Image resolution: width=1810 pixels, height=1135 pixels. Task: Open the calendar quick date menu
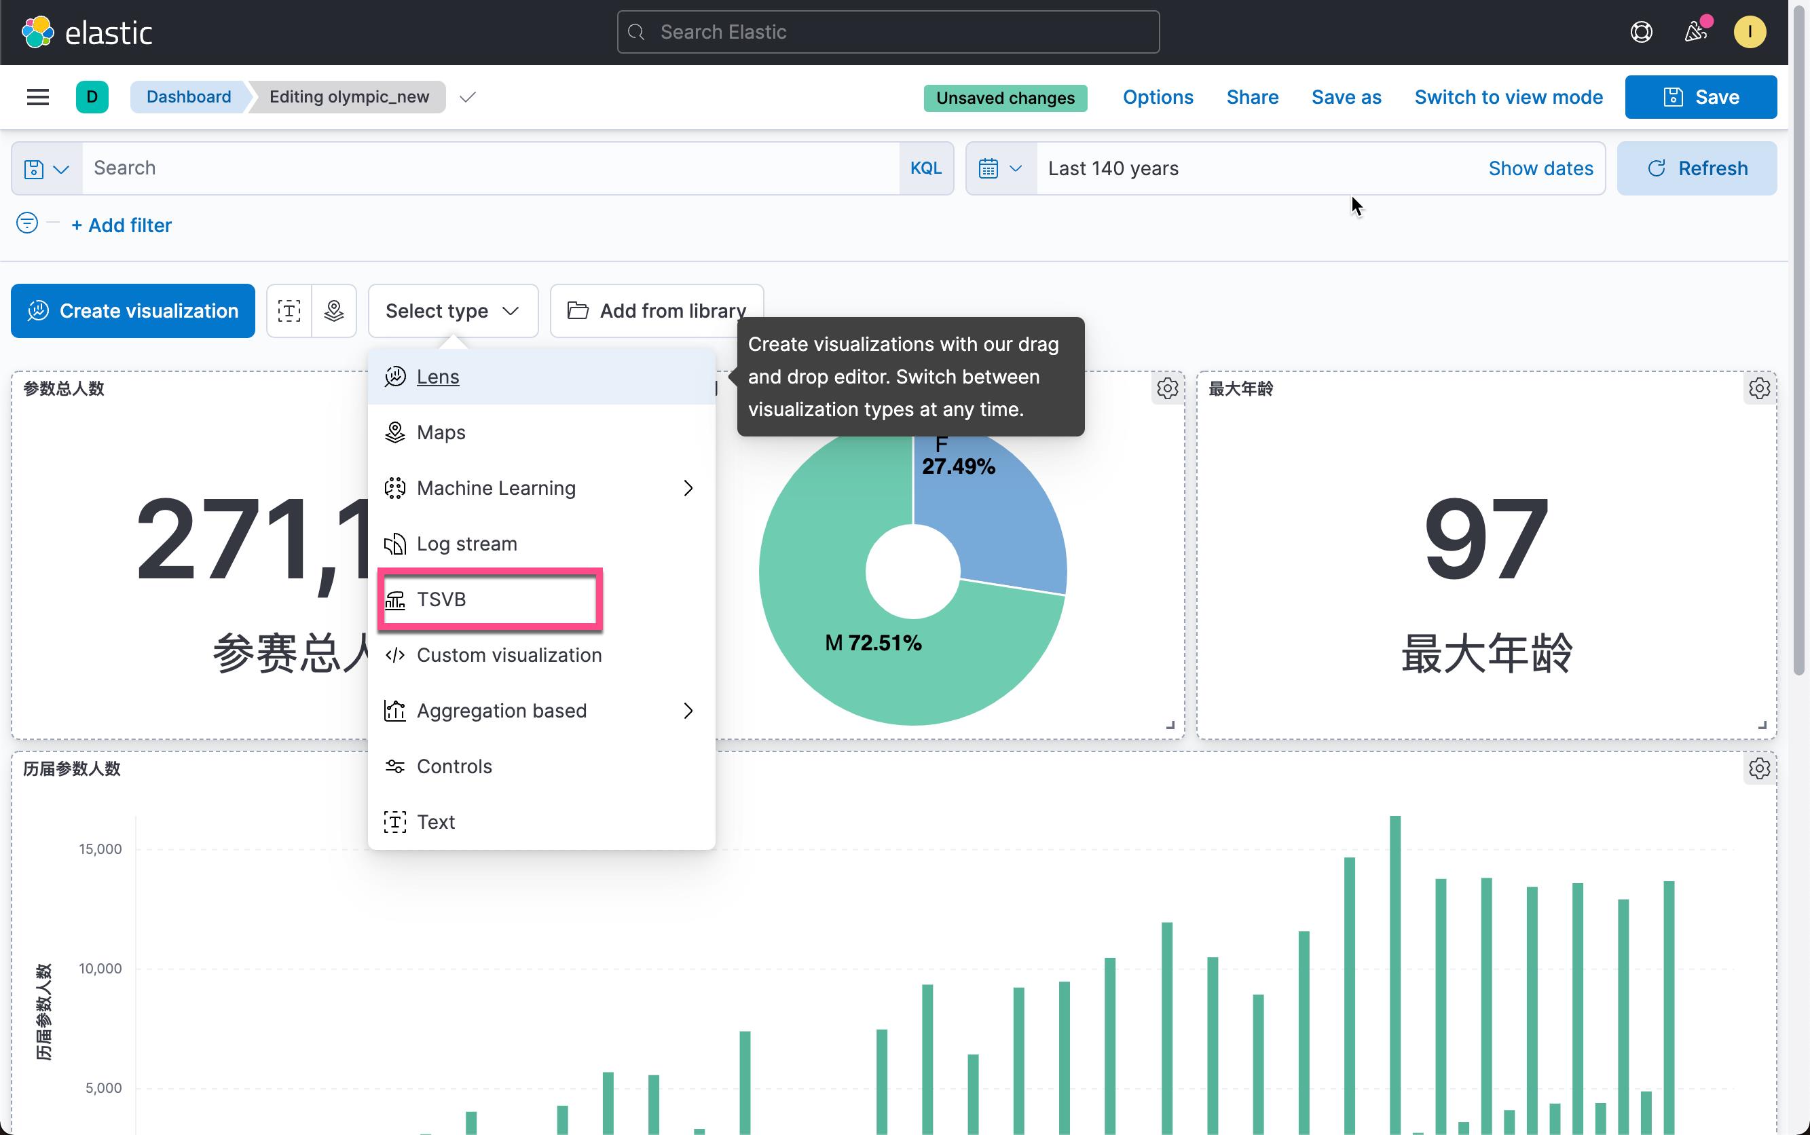pyautogui.click(x=1001, y=169)
